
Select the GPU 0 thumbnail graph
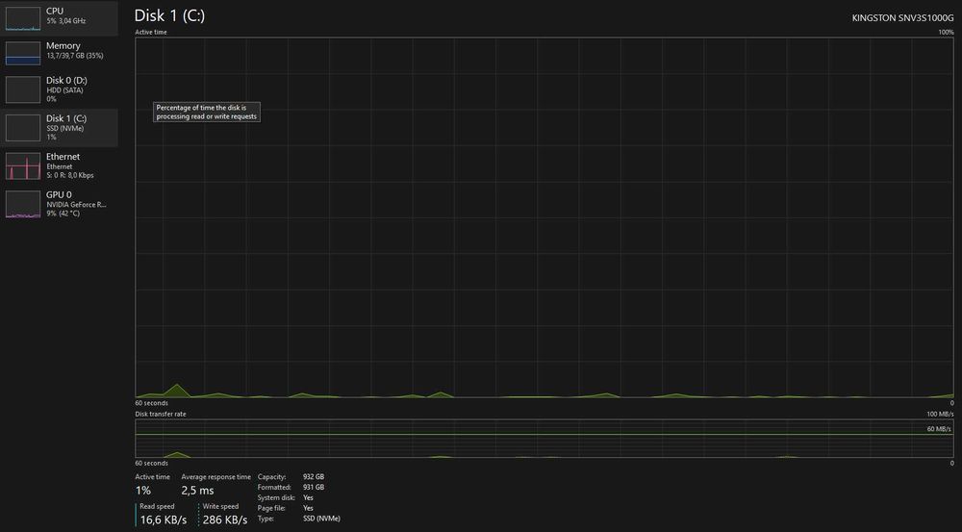pos(23,204)
